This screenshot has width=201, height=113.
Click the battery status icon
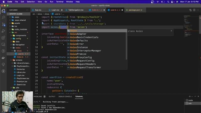tap(163, 2)
